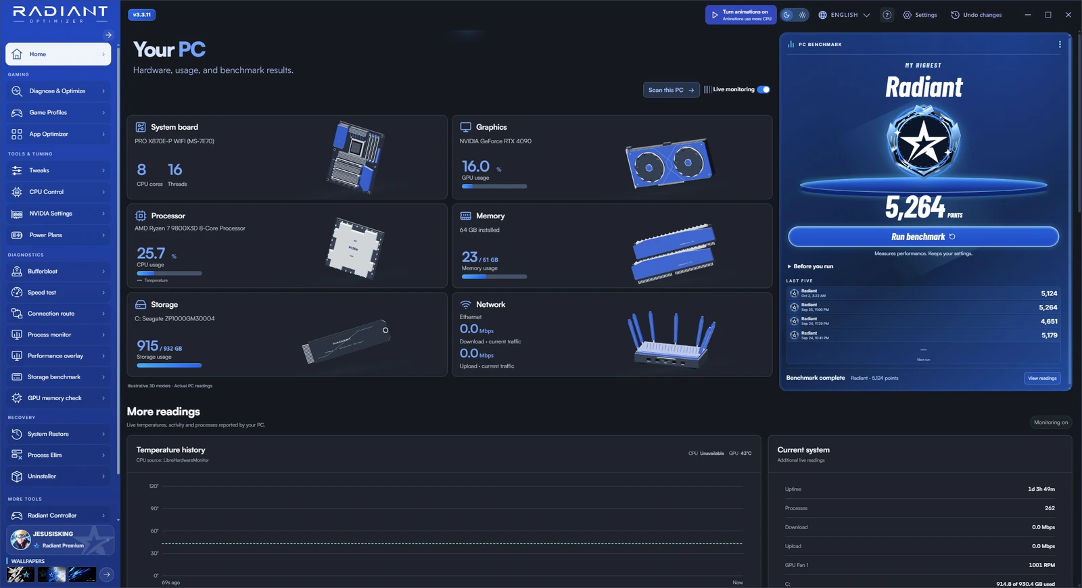
Task: Toggle the Live monitoring switch
Action: point(763,89)
